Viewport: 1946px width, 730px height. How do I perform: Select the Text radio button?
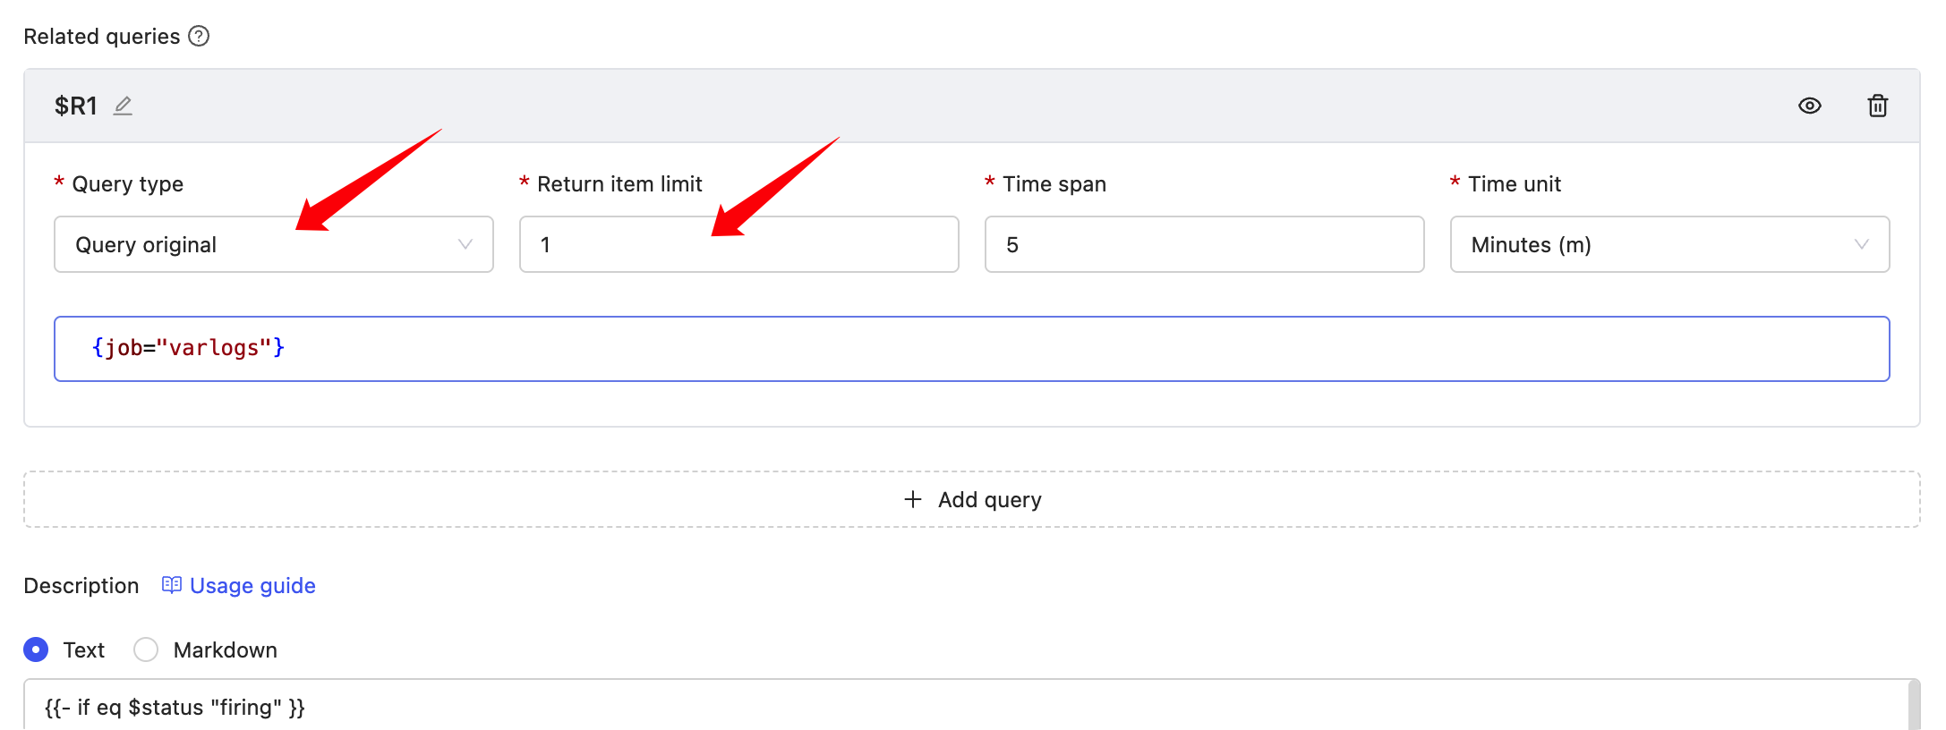point(36,649)
